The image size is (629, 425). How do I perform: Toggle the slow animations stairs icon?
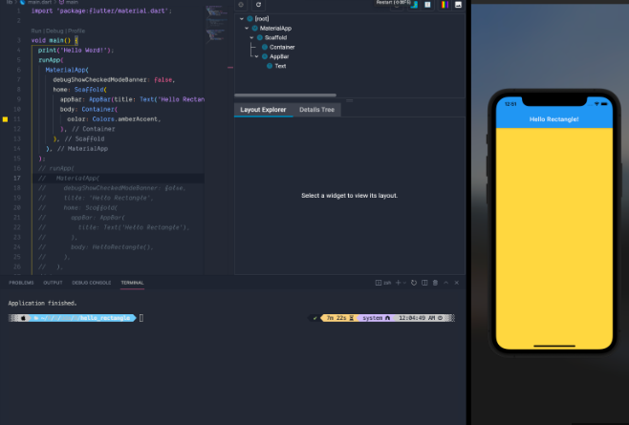point(414,5)
